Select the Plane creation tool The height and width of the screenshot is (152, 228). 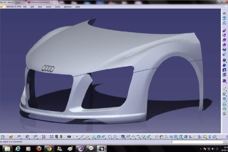[87, 137]
